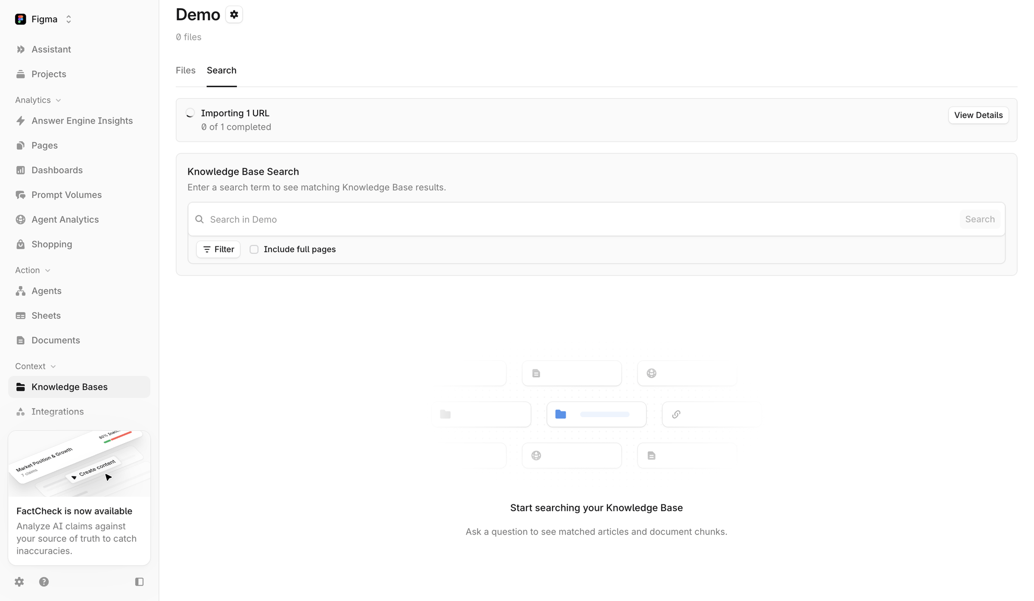Click "0 of 1 completed" status
The width and height of the screenshot is (1034, 601).
tap(236, 127)
